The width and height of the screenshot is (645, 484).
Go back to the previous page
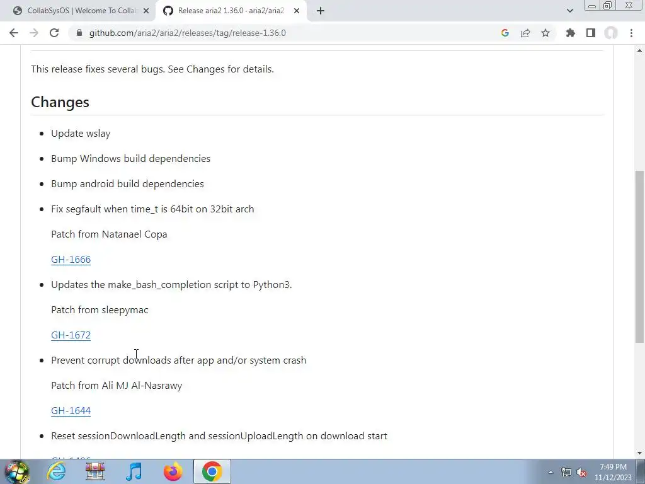click(x=14, y=33)
